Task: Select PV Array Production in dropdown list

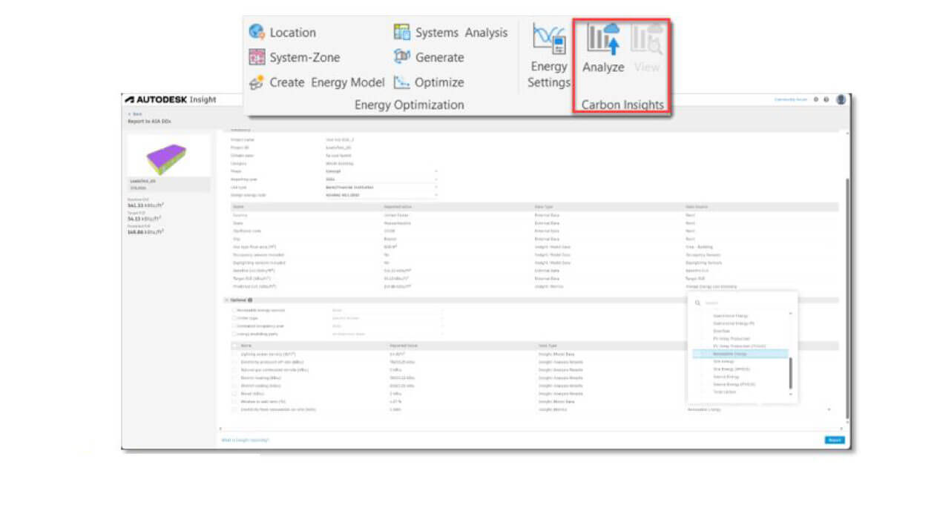Action: click(732, 338)
